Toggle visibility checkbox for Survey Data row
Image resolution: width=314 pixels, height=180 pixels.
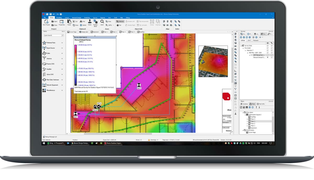[x=267, y=46]
